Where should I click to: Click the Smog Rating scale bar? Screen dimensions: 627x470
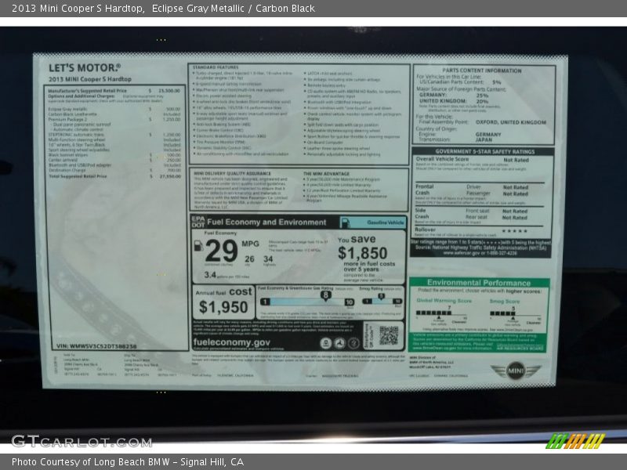pyautogui.click(x=380, y=301)
